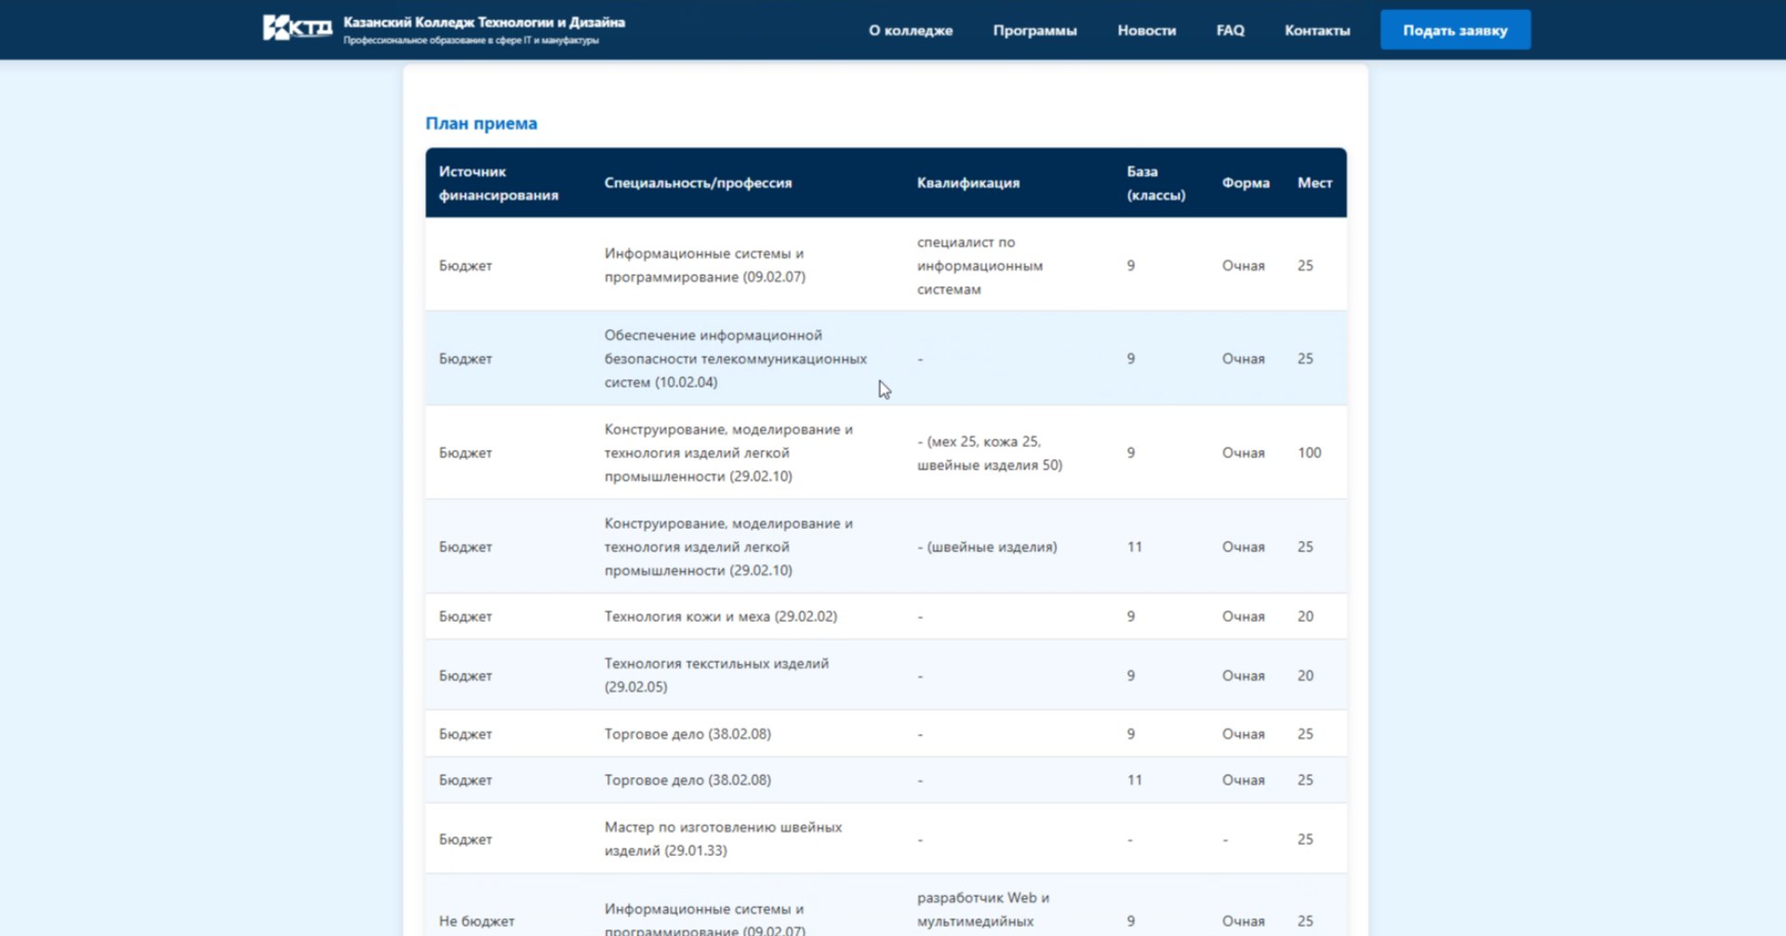Navigate to Контакты
Image resolution: width=1786 pixels, height=936 pixels.
[x=1317, y=31]
